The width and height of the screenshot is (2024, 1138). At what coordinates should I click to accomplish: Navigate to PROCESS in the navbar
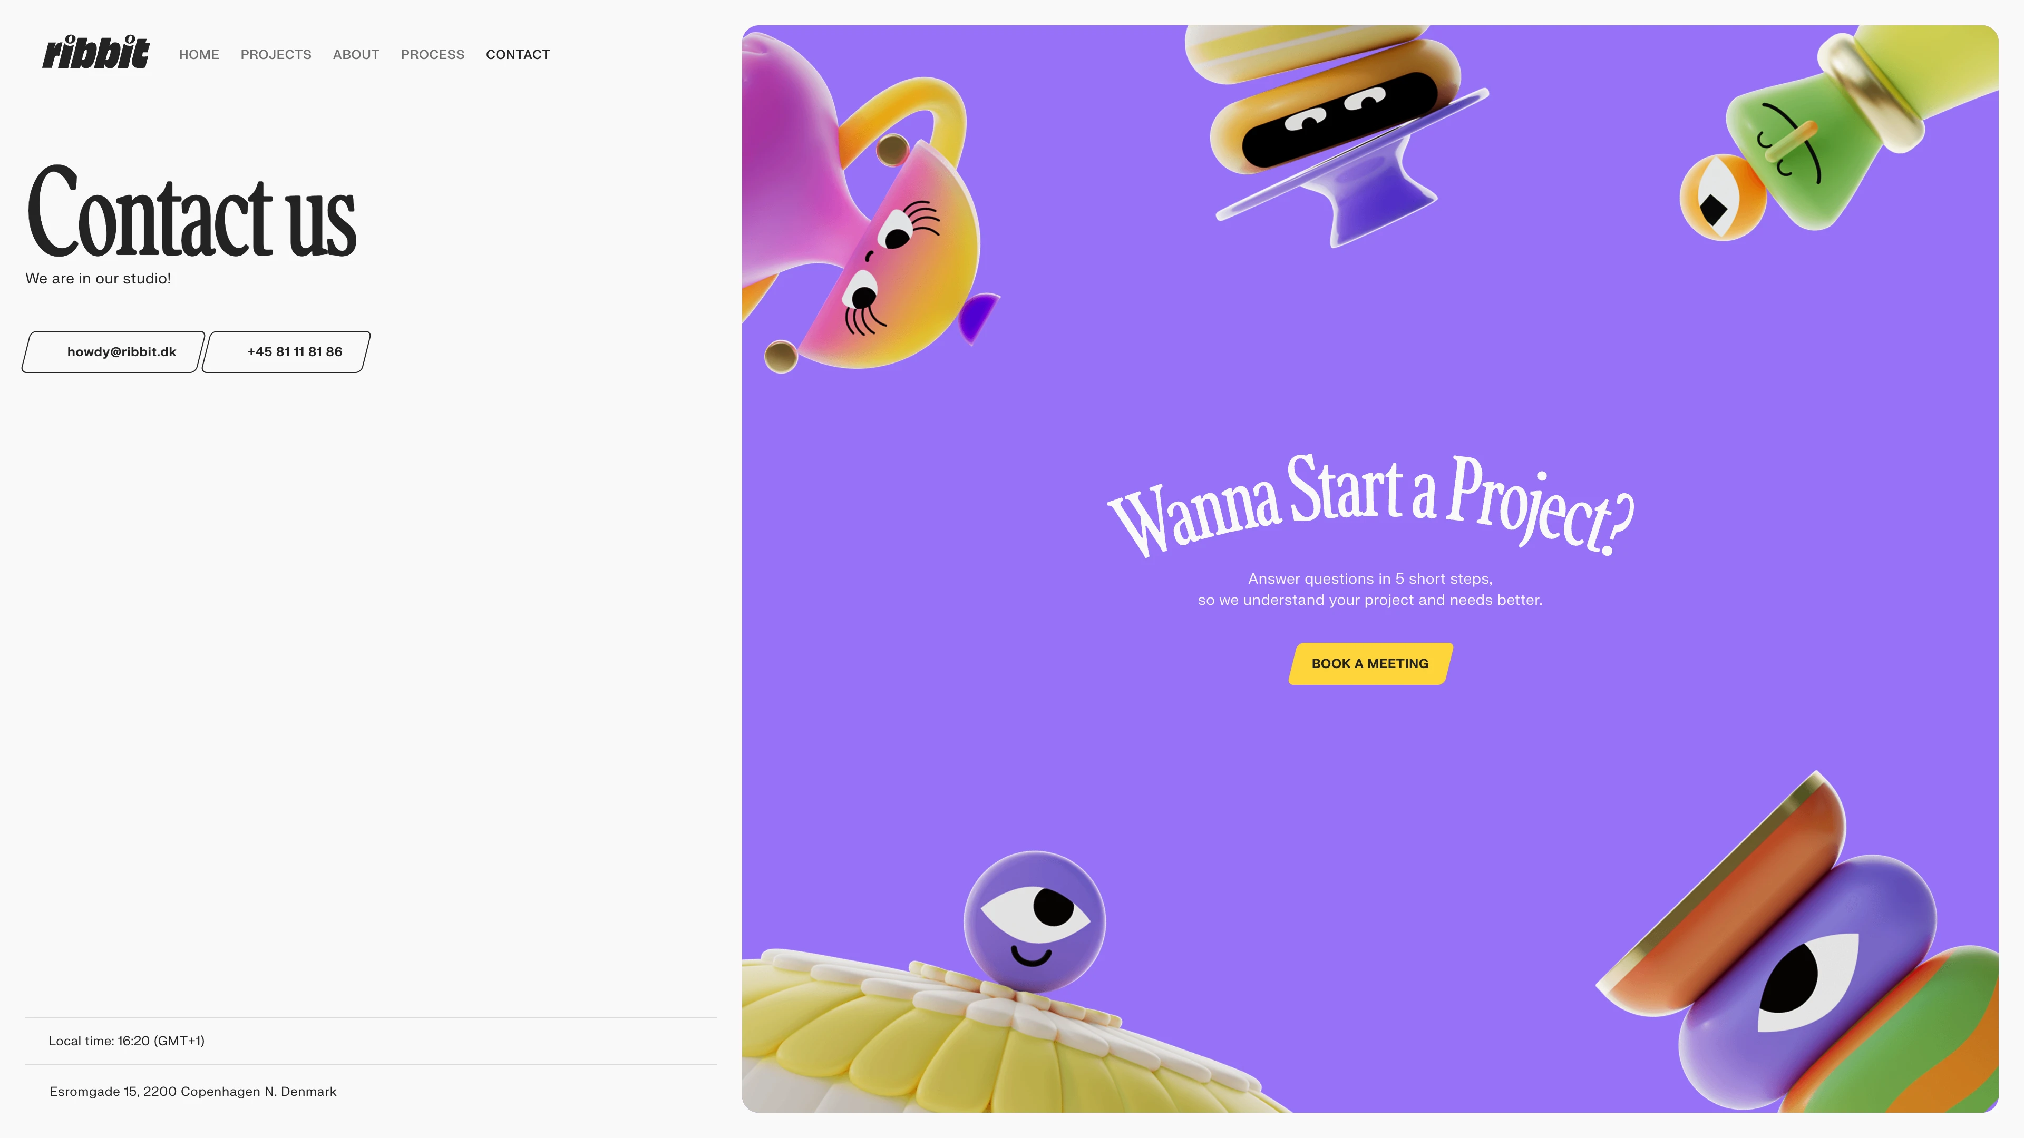tap(432, 54)
